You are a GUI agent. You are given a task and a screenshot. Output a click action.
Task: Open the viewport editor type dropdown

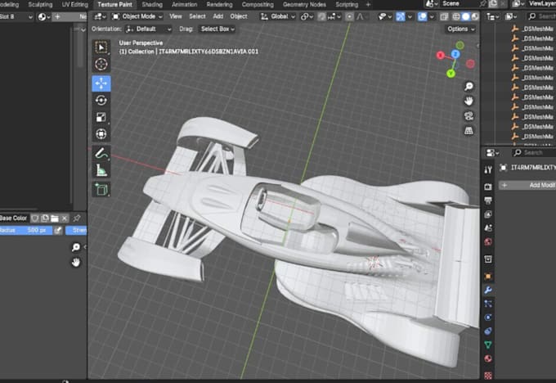[x=100, y=16]
